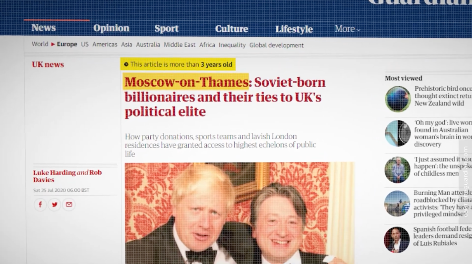This screenshot has width=472, height=264.
Task: Click the main article photo
Action: click(240, 213)
